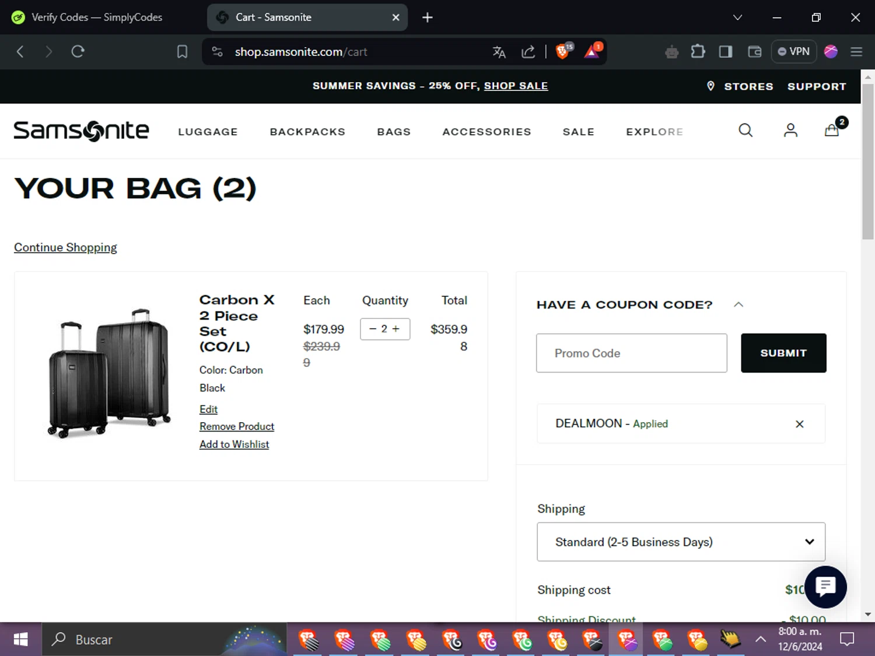Image resolution: width=875 pixels, height=656 pixels.
Task: Open Carbon X 2 Piece Set title
Action: [x=236, y=323]
